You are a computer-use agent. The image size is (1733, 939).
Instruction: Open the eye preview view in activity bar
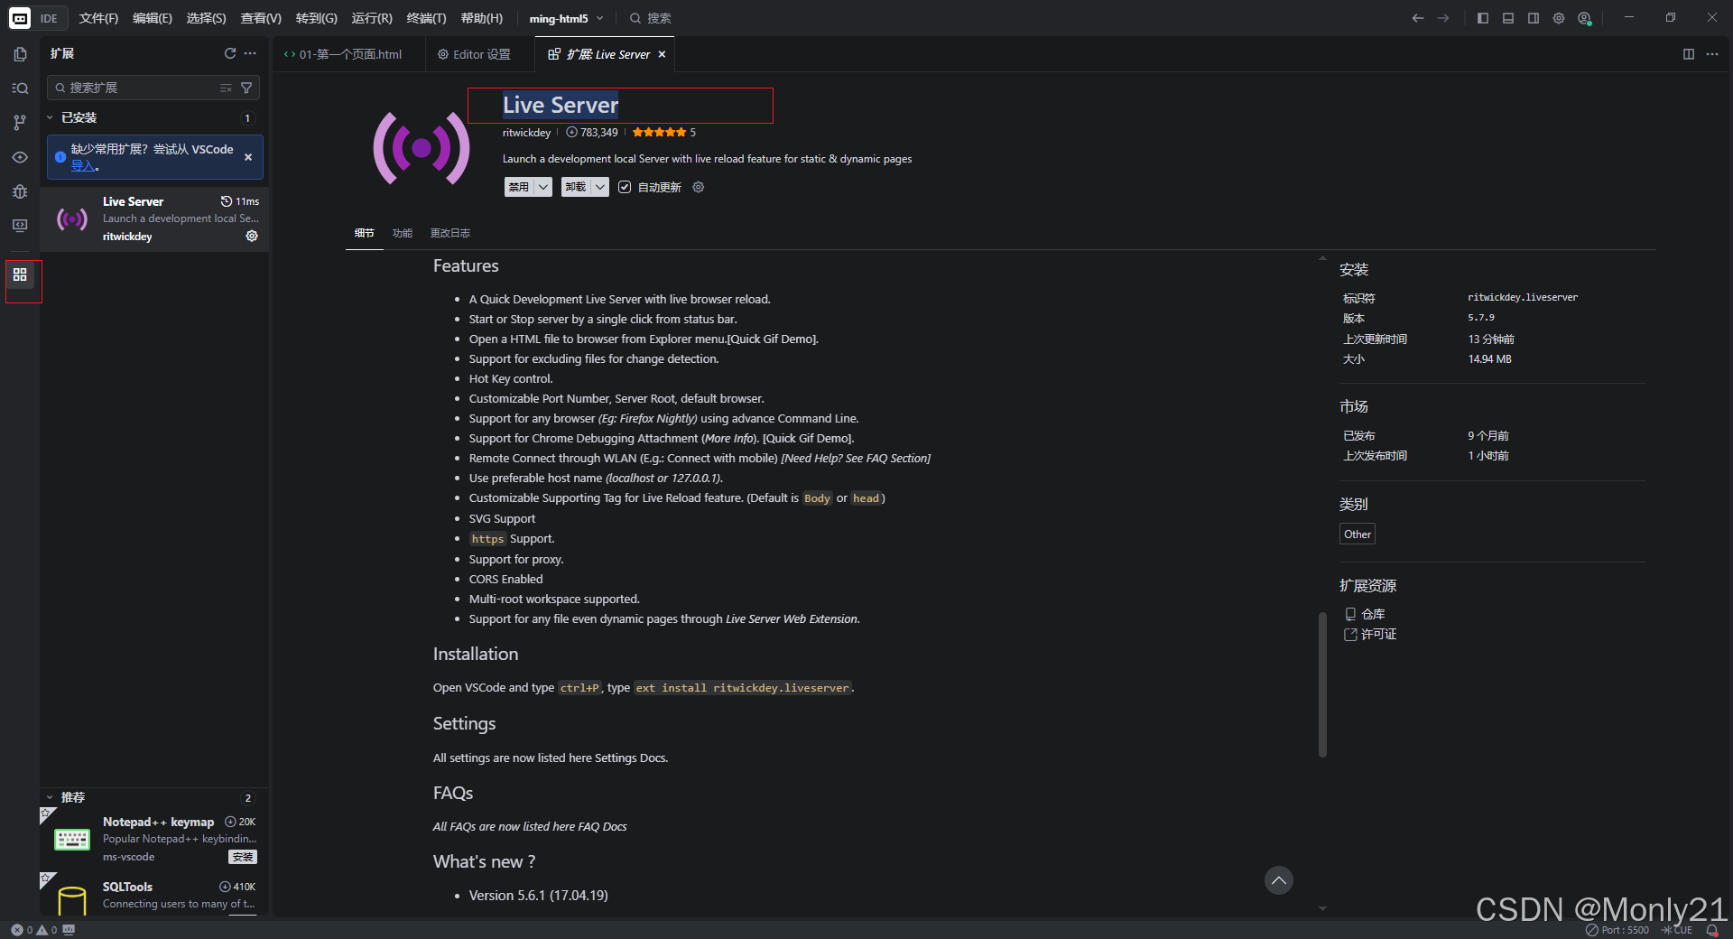pyautogui.click(x=20, y=157)
